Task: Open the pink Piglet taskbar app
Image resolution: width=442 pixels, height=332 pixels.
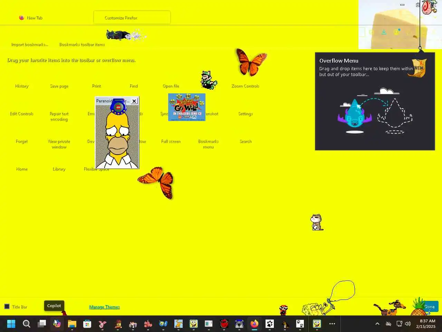Action: tap(103, 324)
